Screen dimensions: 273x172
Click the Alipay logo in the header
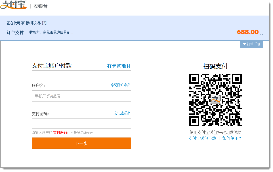(14, 5)
